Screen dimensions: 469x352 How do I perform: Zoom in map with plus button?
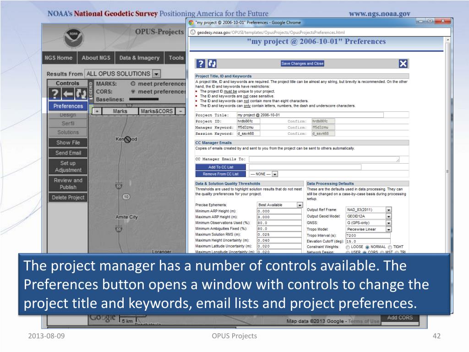[97, 111]
